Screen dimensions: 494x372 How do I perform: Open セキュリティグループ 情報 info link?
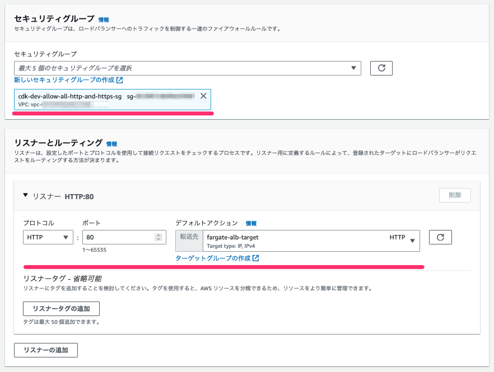[x=104, y=20]
